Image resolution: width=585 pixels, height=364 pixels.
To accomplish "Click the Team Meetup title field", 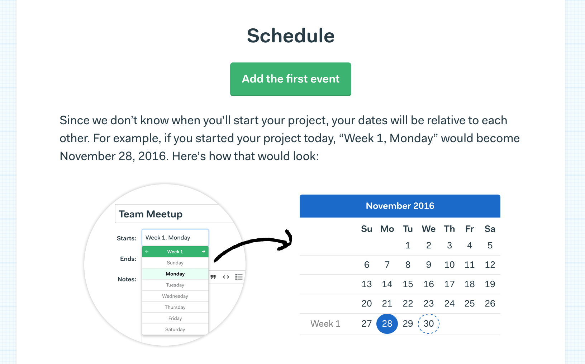I will [x=174, y=214].
